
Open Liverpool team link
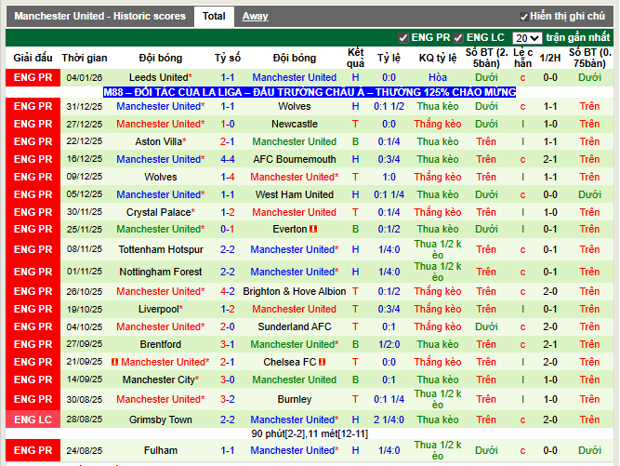[x=161, y=309]
